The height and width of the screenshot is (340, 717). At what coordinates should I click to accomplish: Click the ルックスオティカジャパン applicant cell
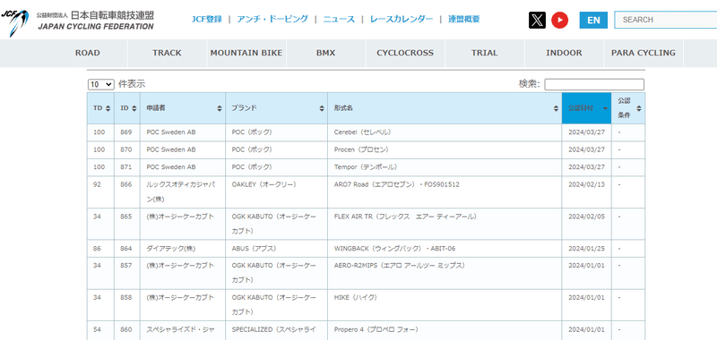[x=183, y=192]
